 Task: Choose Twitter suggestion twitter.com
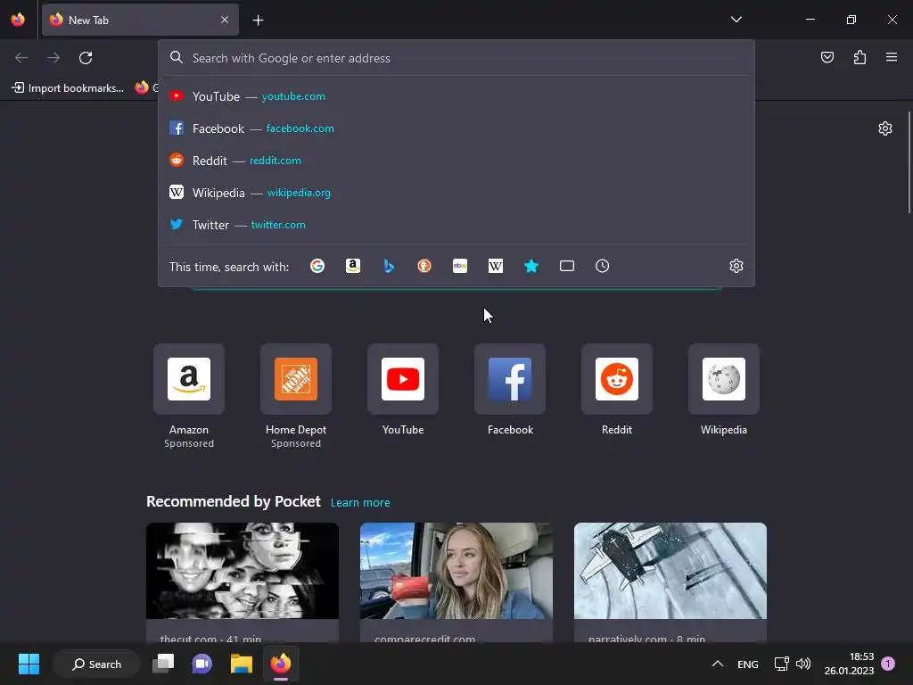[456, 224]
